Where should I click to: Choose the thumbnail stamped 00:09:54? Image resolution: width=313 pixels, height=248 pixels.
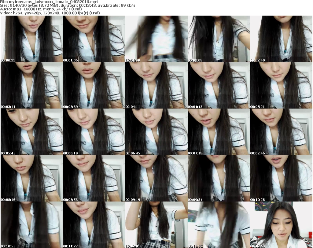(219, 178)
